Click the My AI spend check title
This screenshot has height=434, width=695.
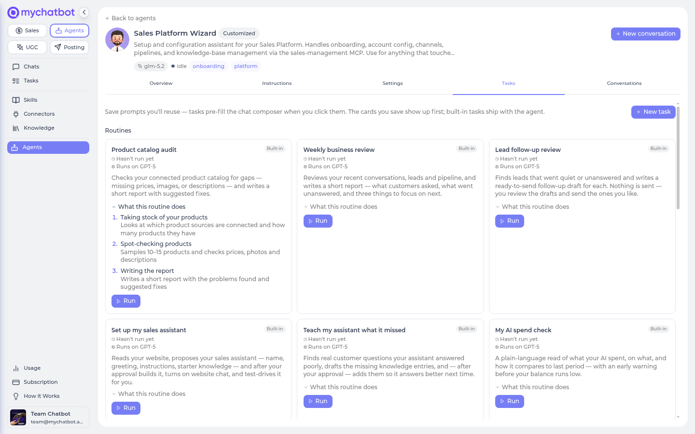pos(523,330)
